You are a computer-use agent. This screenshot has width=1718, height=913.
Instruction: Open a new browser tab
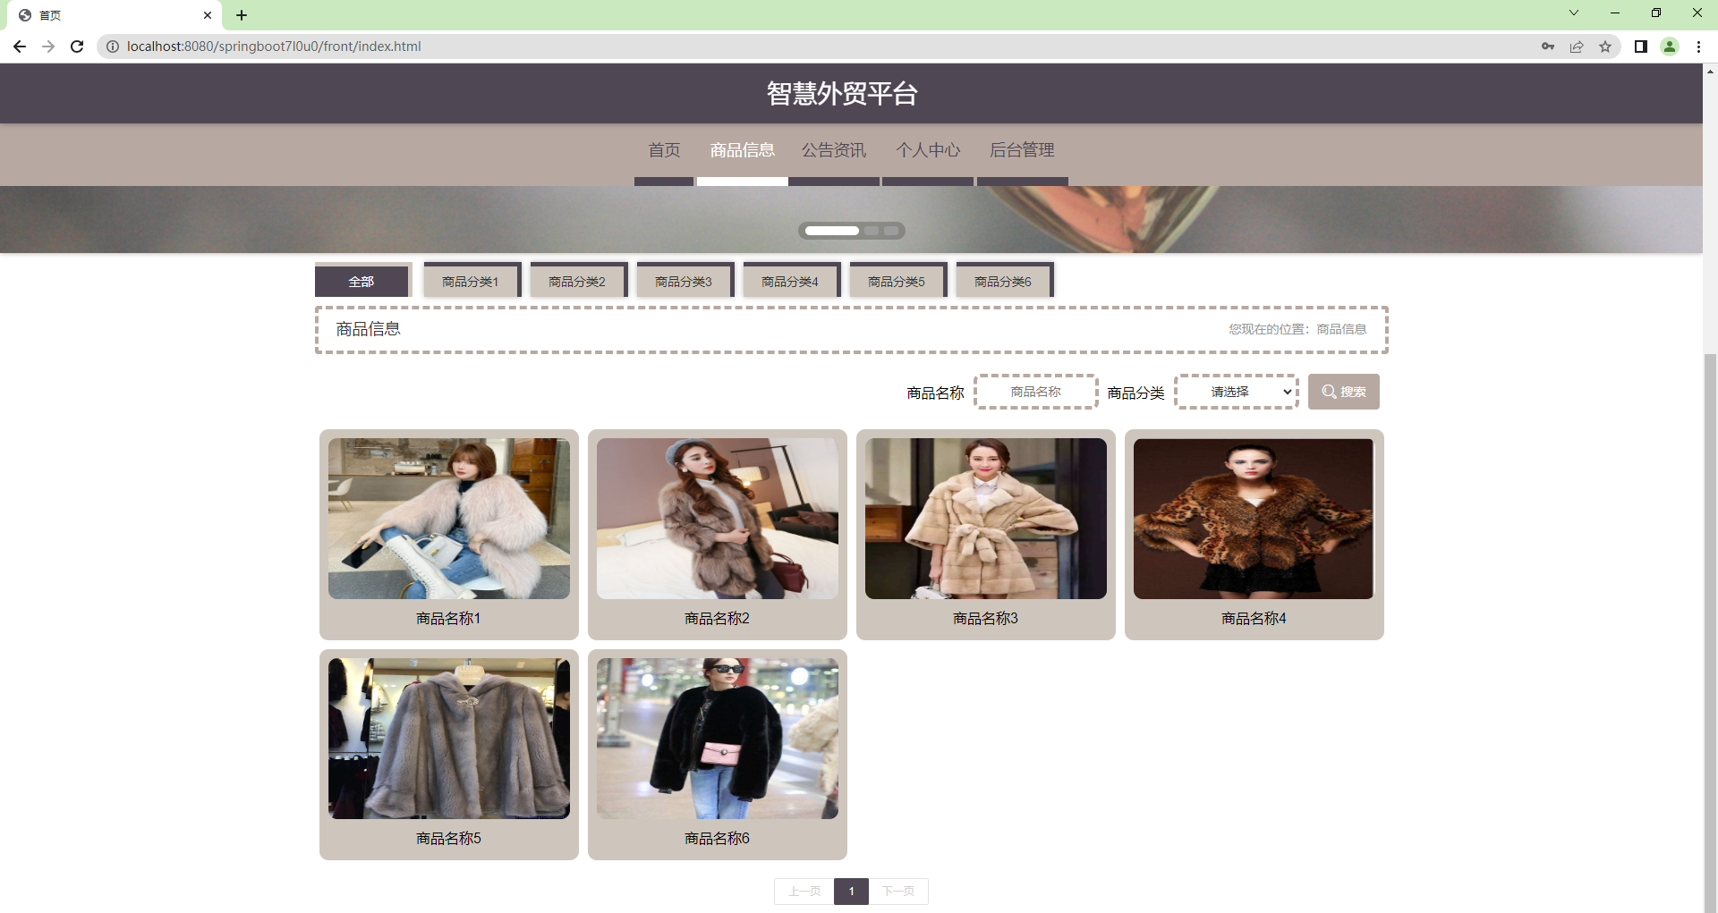[x=242, y=15]
